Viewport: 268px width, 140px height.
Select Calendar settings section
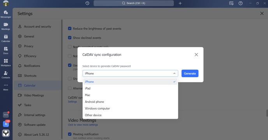coord(38,85)
